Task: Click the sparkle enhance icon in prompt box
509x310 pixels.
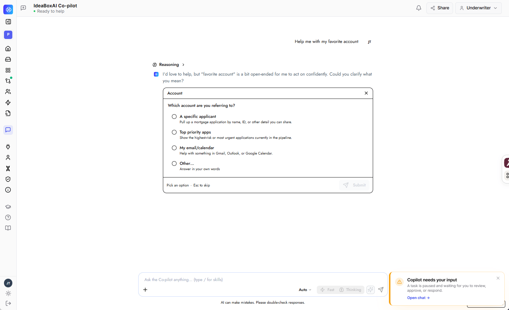Action: pos(370,290)
